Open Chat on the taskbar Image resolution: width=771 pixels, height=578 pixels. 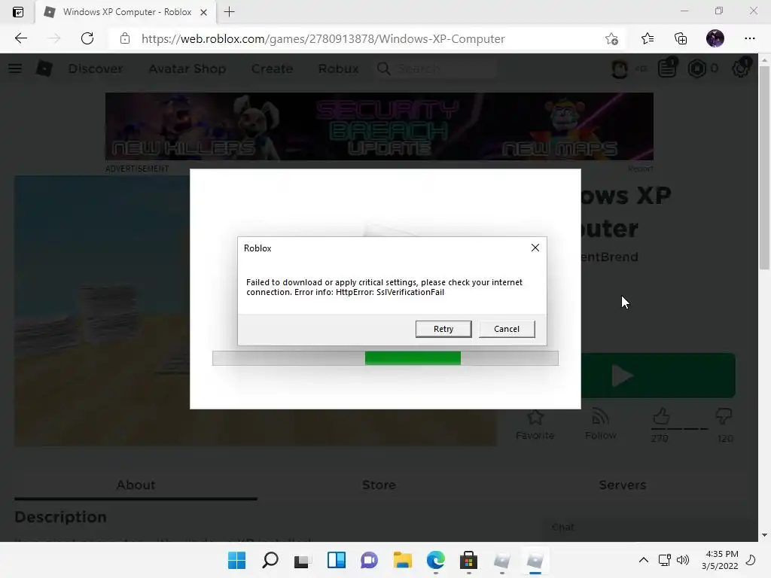(x=369, y=560)
